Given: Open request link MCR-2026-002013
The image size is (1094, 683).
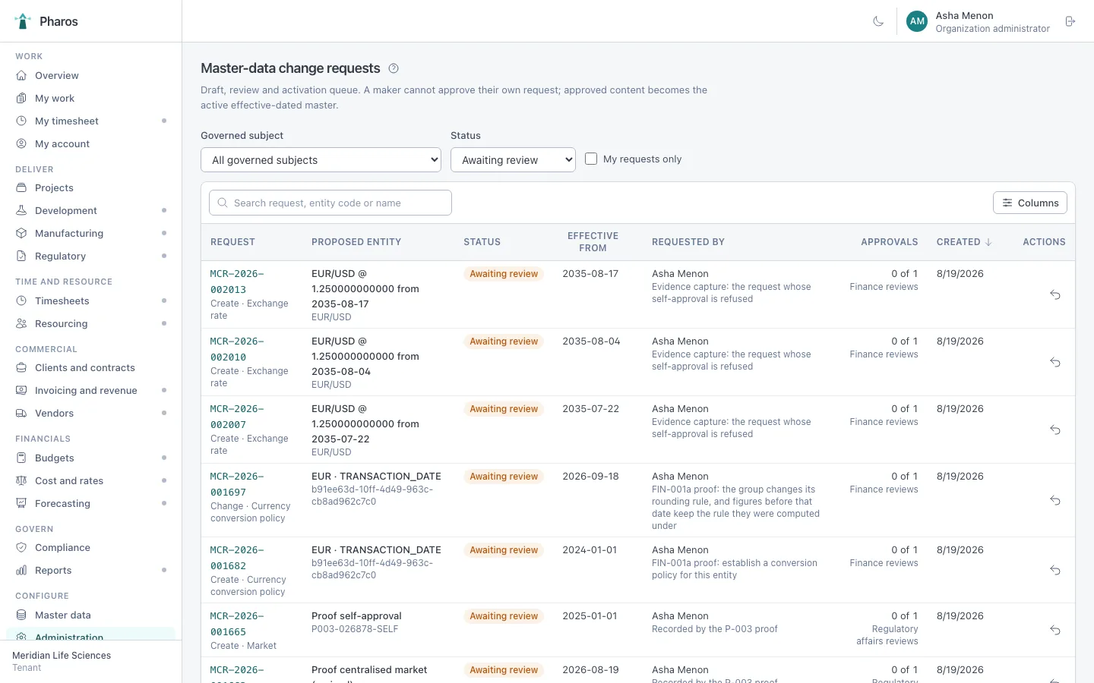Looking at the screenshot, I should coord(237,282).
